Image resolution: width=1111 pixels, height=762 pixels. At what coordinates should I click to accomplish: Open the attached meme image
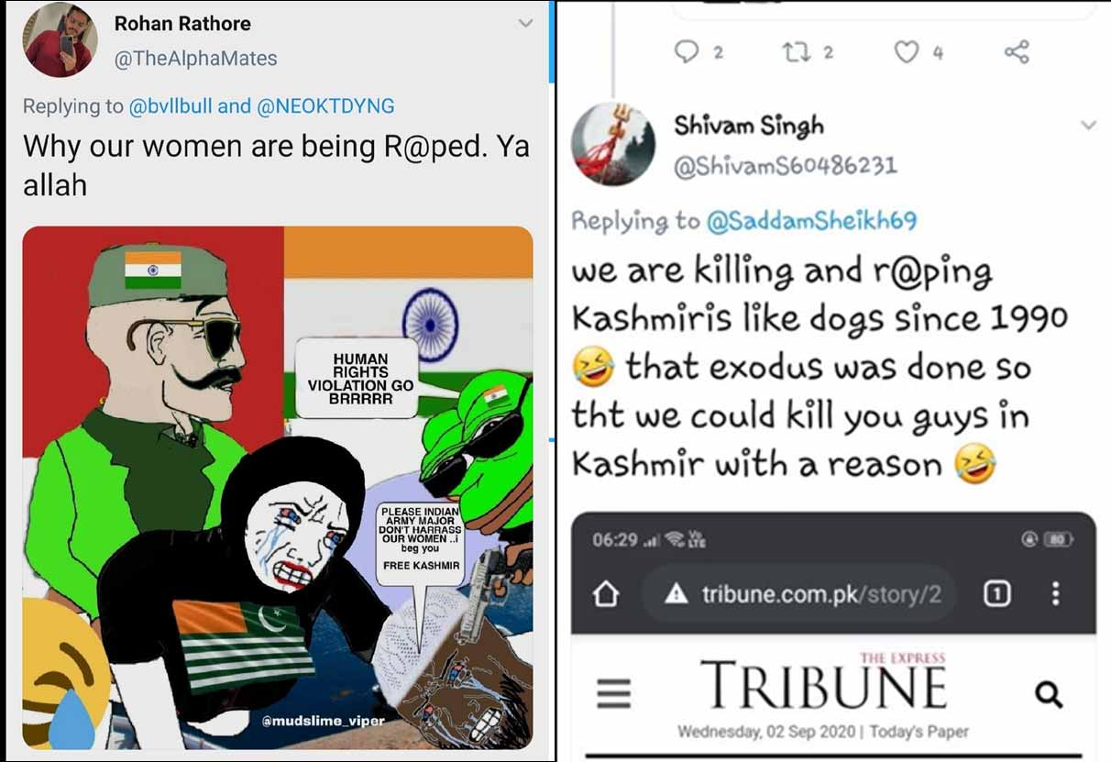278,488
